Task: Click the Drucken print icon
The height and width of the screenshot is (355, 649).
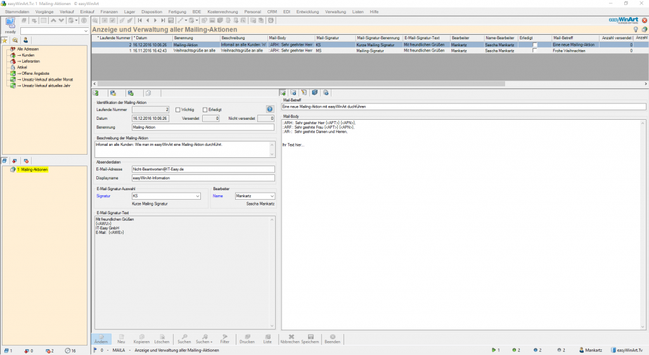Action: pyautogui.click(x=247, y=338)
